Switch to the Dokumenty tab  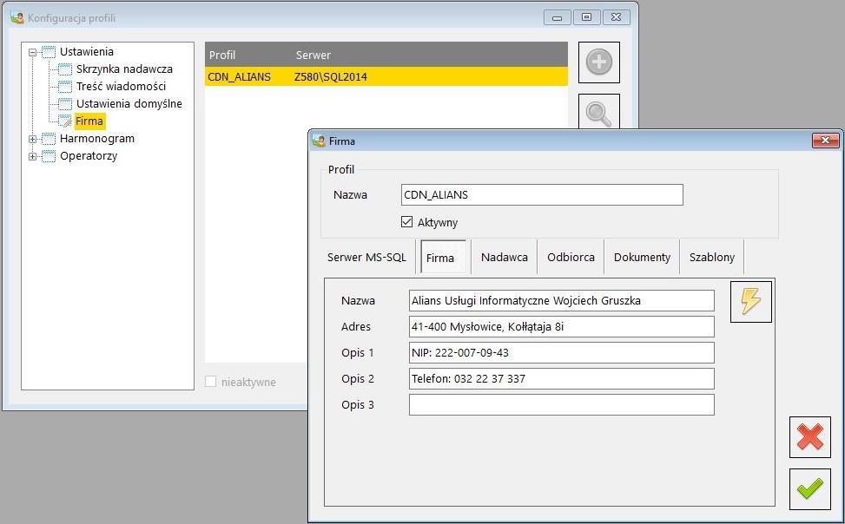click(x=642, y=258)
